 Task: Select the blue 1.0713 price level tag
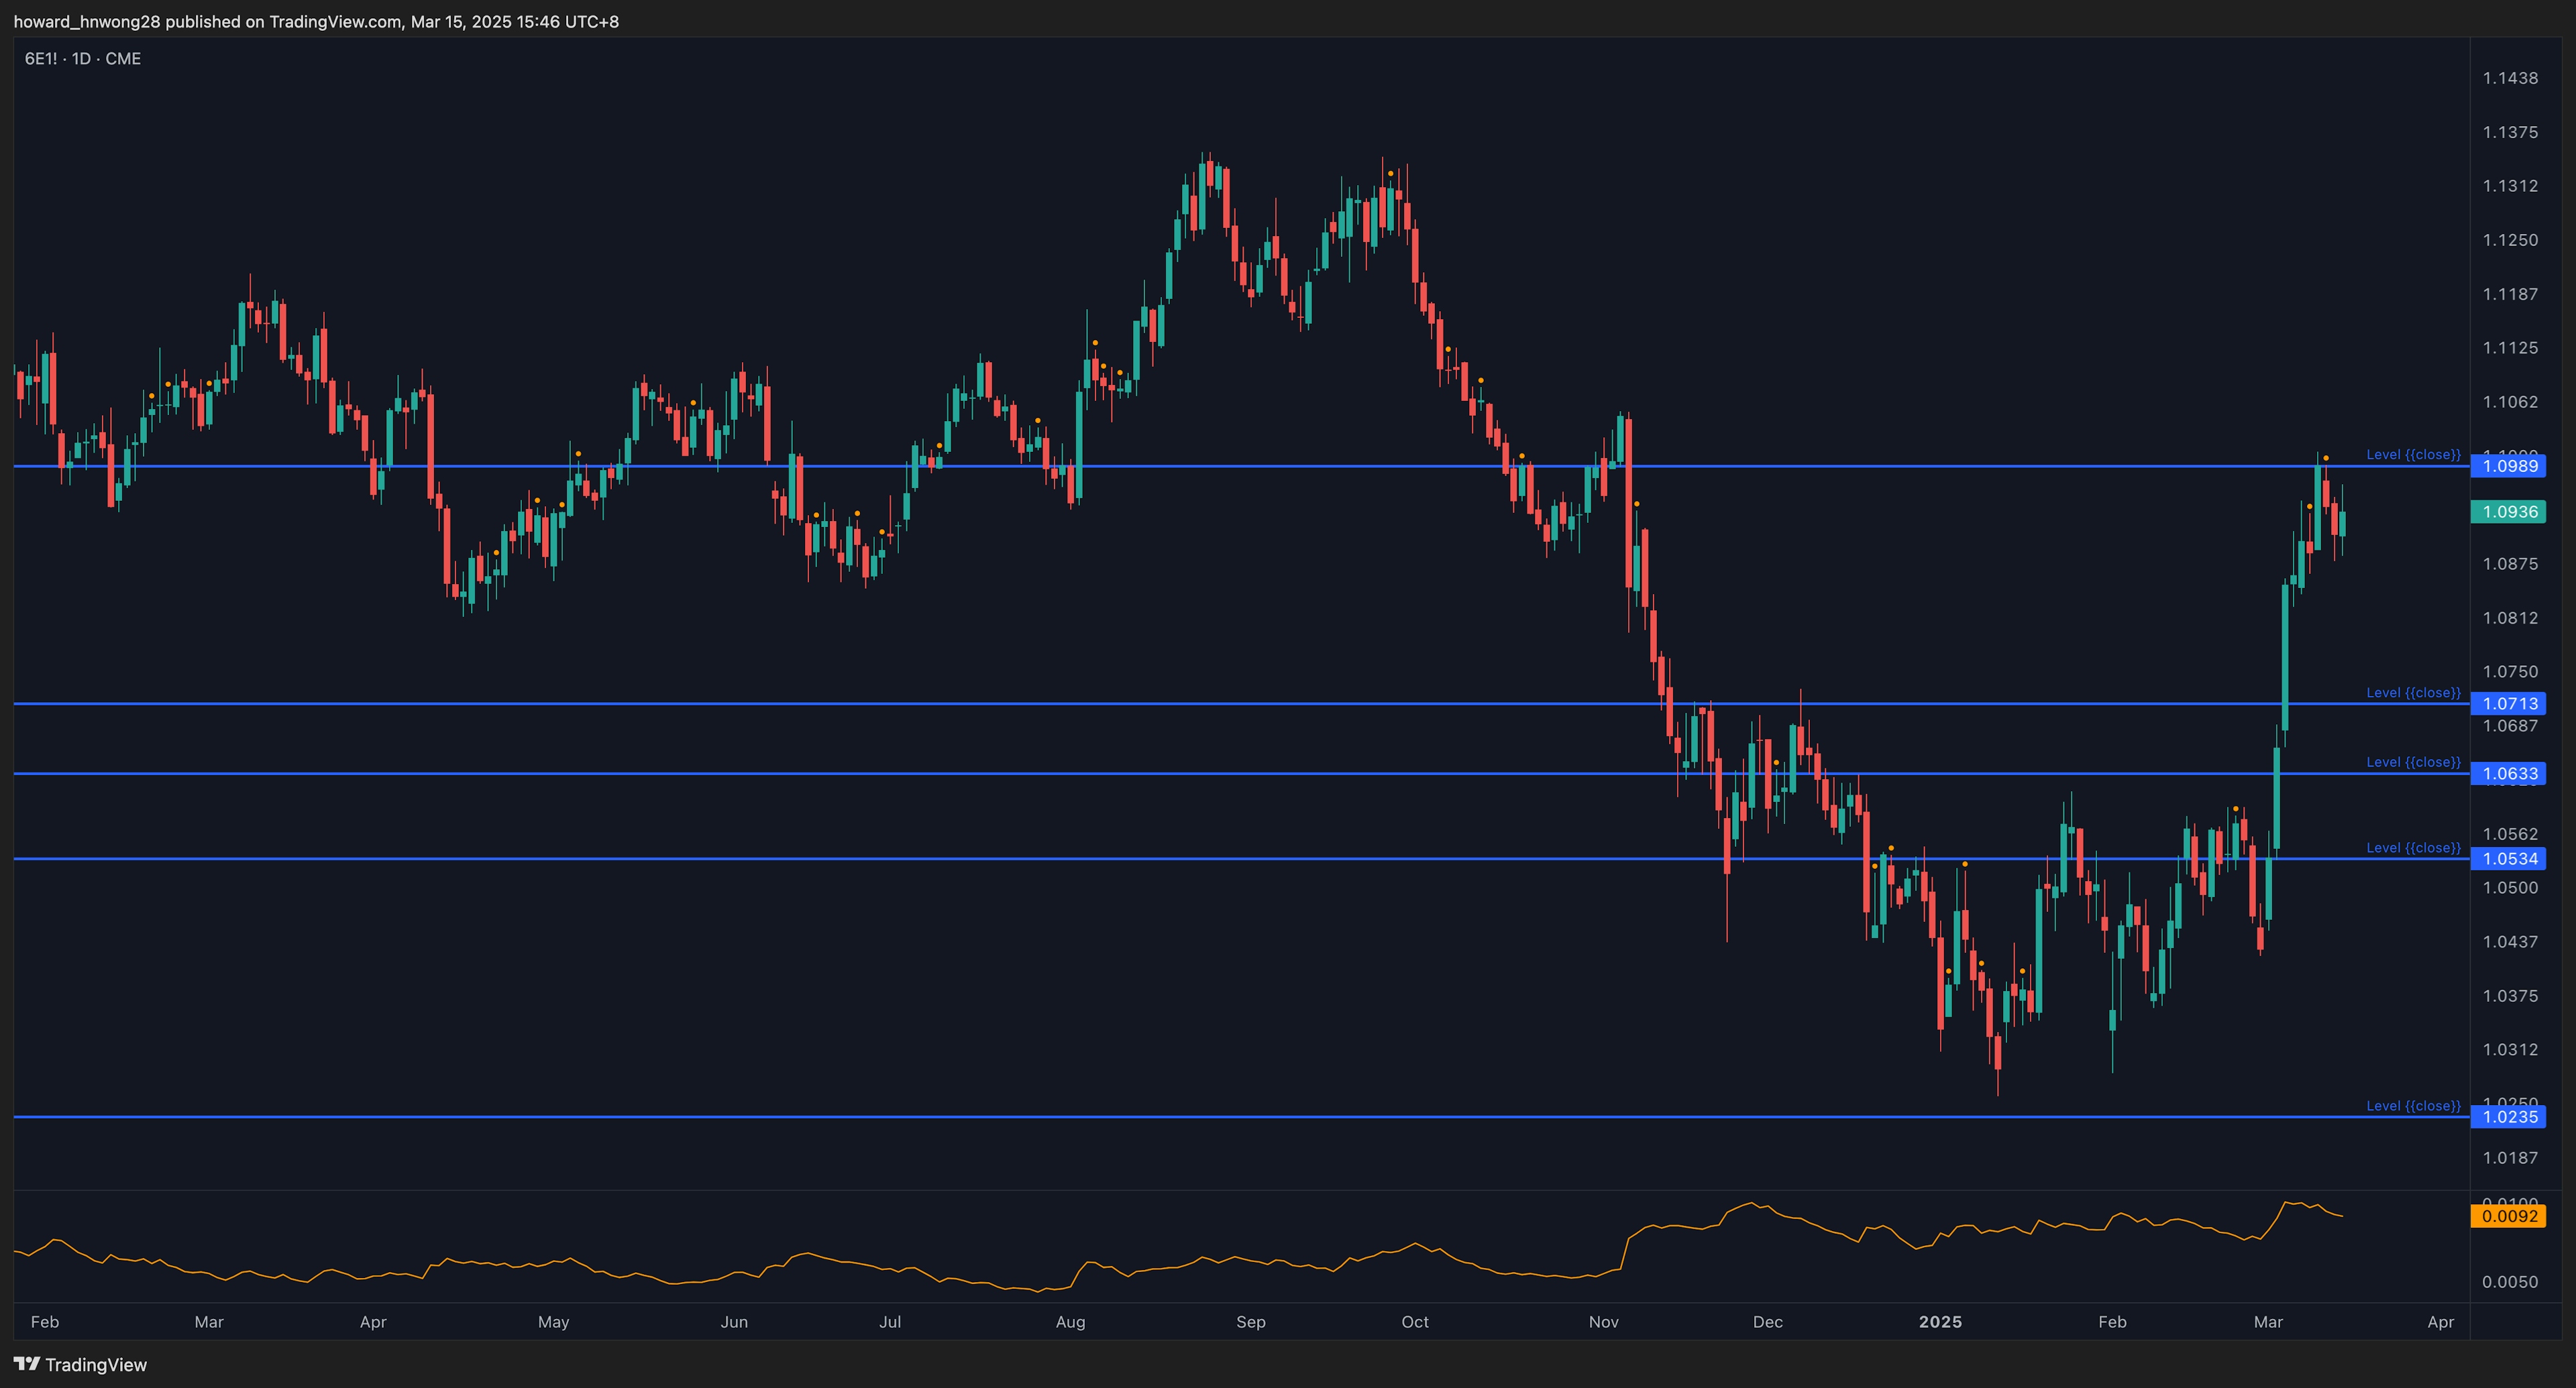coord(2509,703)
